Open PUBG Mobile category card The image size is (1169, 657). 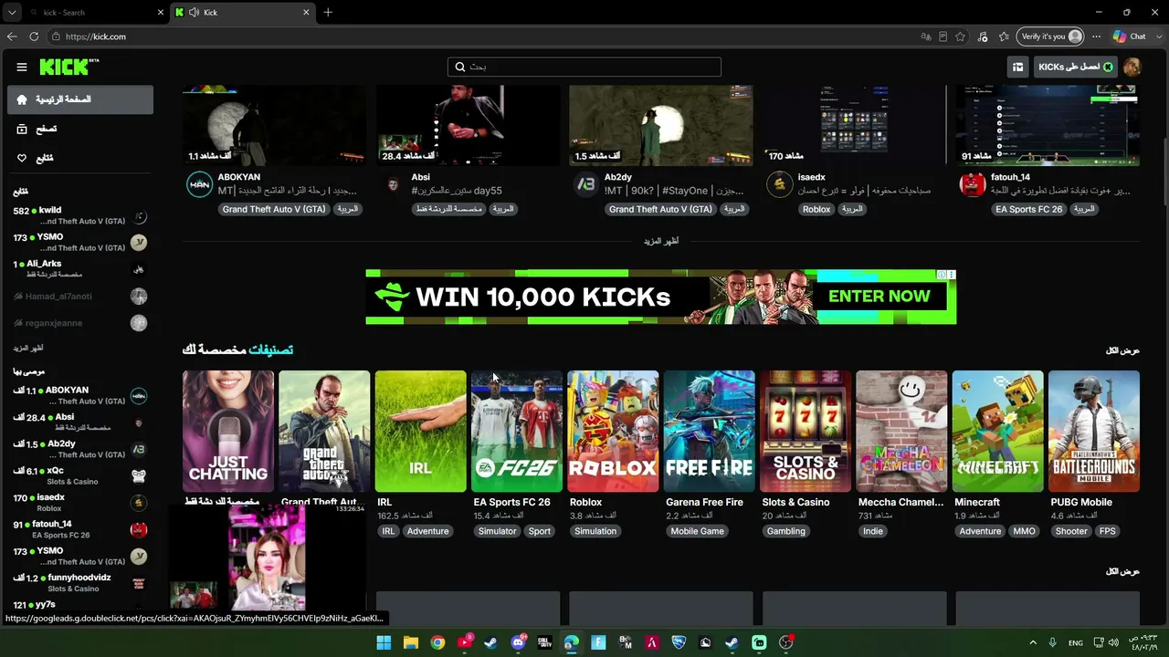(1094, 432)
